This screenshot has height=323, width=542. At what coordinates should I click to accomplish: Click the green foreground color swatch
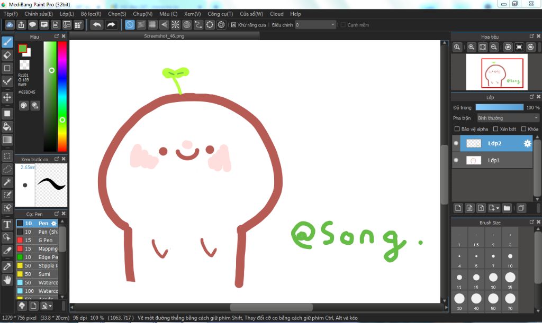click(22, 49)
